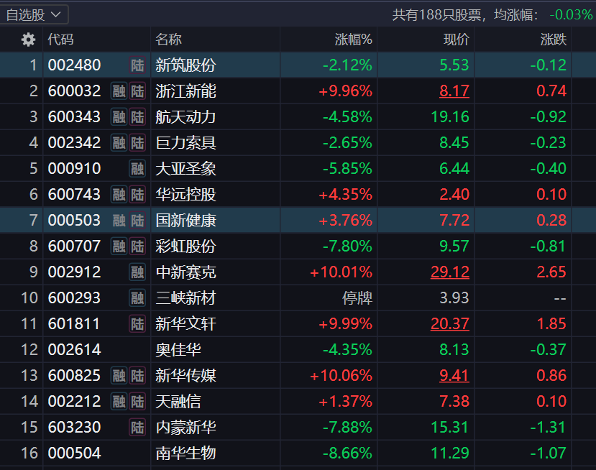Click the 融 badge for 600293
Viewport: 596px width, 470px height.
137,298
